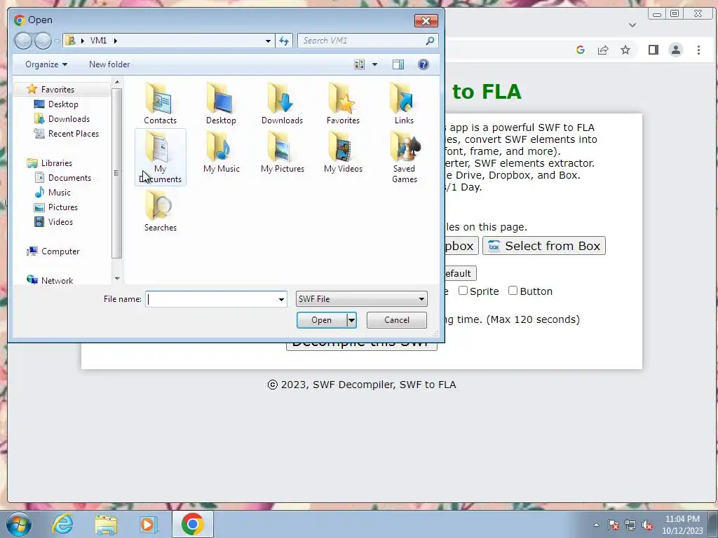The height and width of the screenshot is (538, 718).
Task: Bookmark page with Chrome star icon
Action: (x=625, y=50)
